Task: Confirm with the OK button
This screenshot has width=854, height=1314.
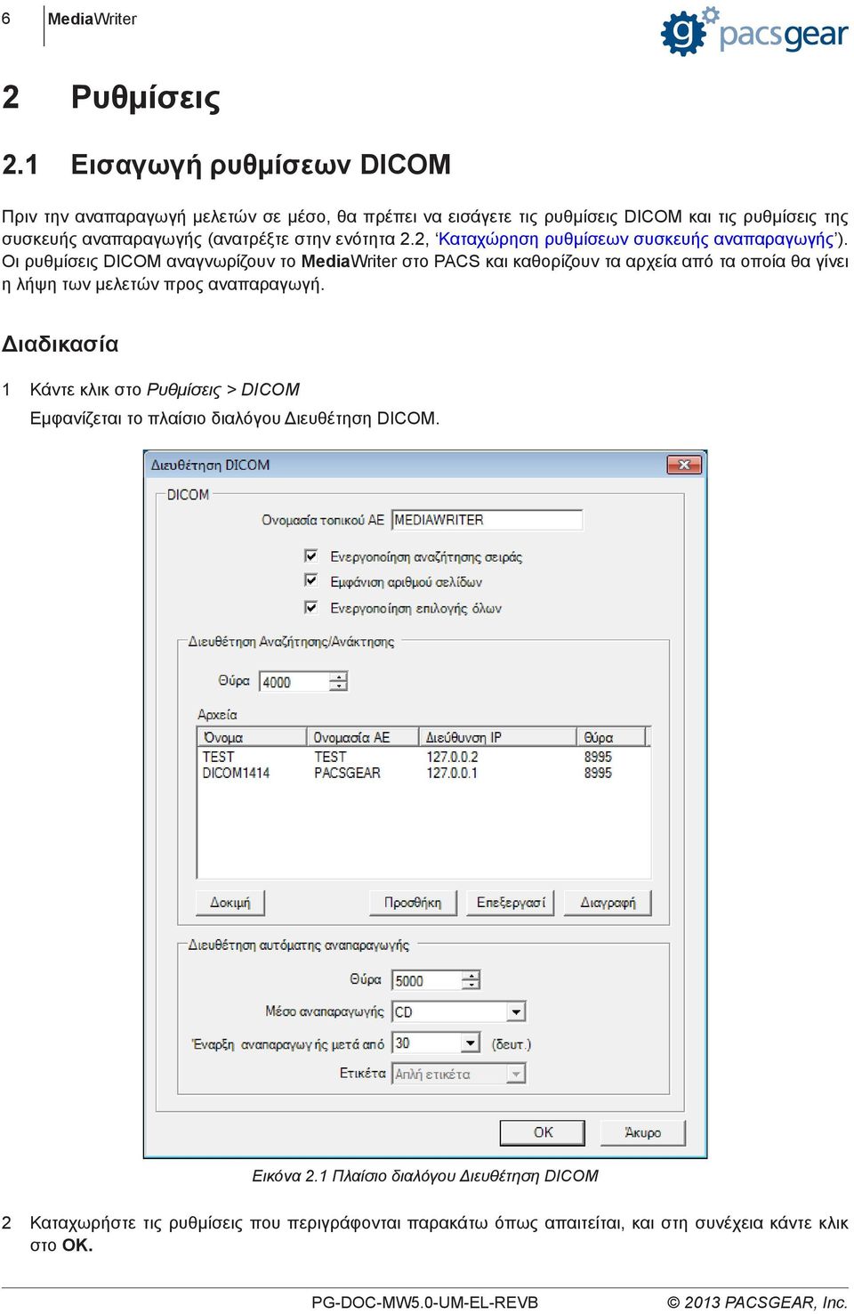Action: tap(543, 1132)
